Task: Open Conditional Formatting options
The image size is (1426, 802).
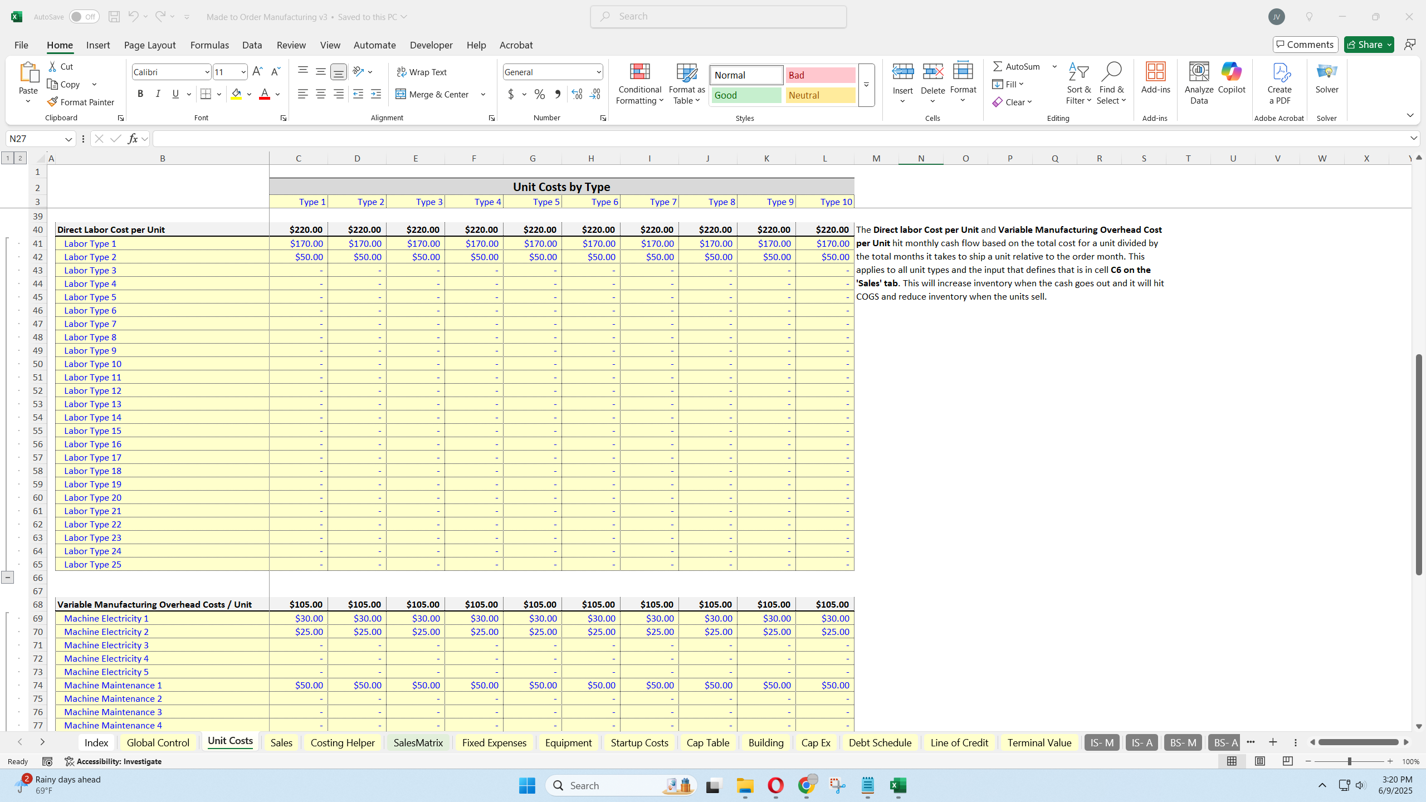Action: click(x=639, y=84)
